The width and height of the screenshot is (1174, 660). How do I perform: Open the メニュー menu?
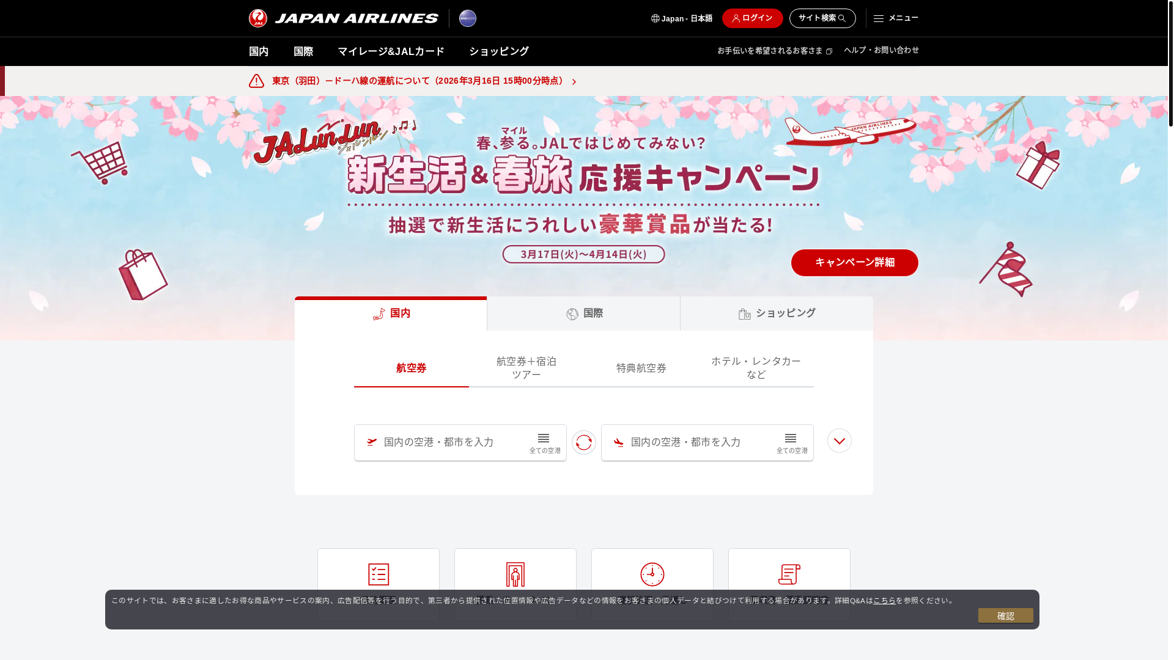click(x=896, y=18)
